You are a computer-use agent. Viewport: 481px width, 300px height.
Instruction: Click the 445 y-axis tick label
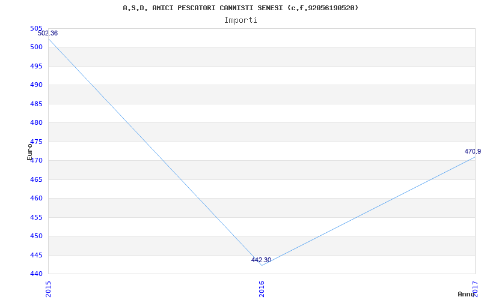(36, 256)
